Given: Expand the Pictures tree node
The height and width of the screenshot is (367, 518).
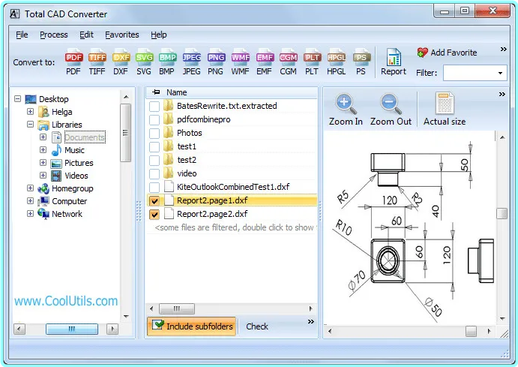Looking at the screenshot, I should click(43, 162).
